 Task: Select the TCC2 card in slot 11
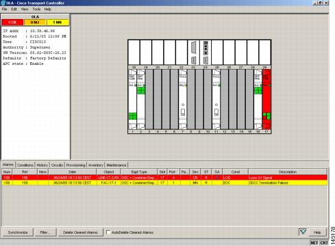216,100
